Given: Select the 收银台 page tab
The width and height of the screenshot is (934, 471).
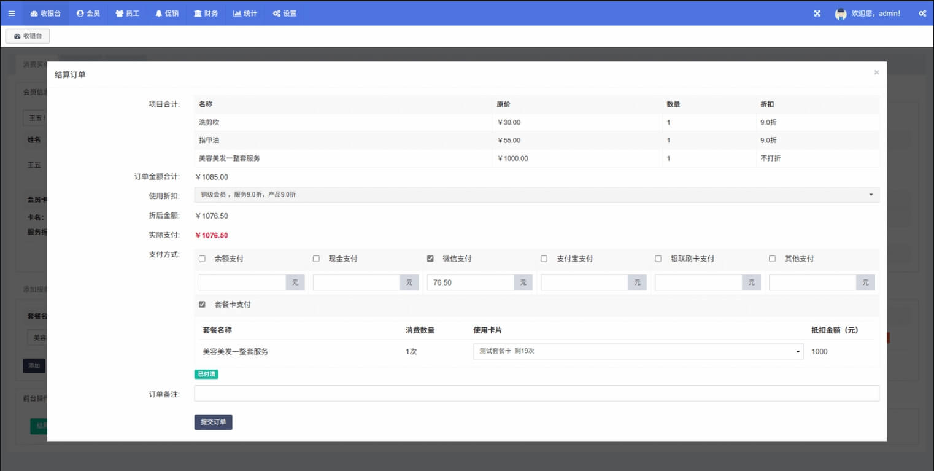Looking at the screenshot, I should (x=28, y=36).
